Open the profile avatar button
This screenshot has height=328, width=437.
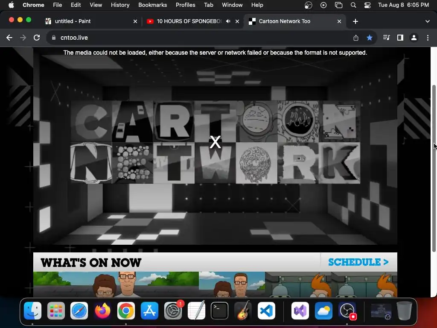414,38
